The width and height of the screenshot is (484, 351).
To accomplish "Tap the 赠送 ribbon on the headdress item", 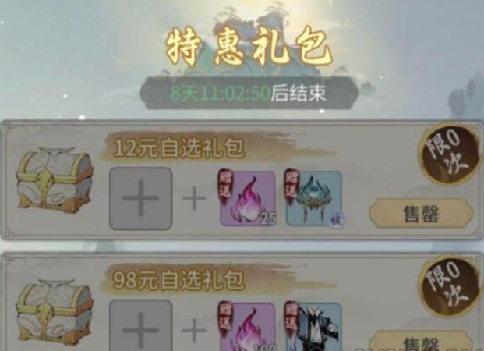I will (x=291, y=186).
